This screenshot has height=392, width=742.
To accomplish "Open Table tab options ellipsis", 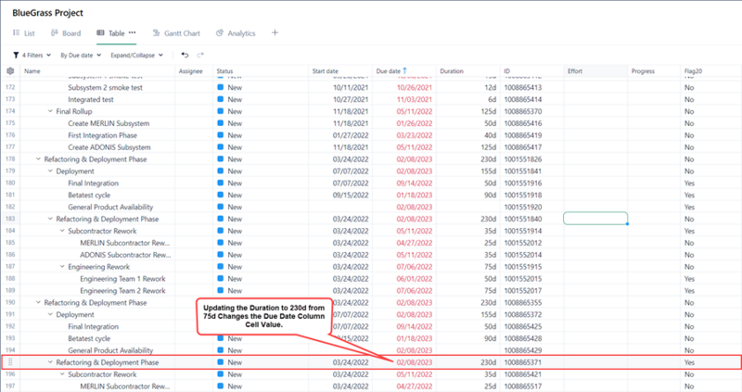I will point(132,32).
